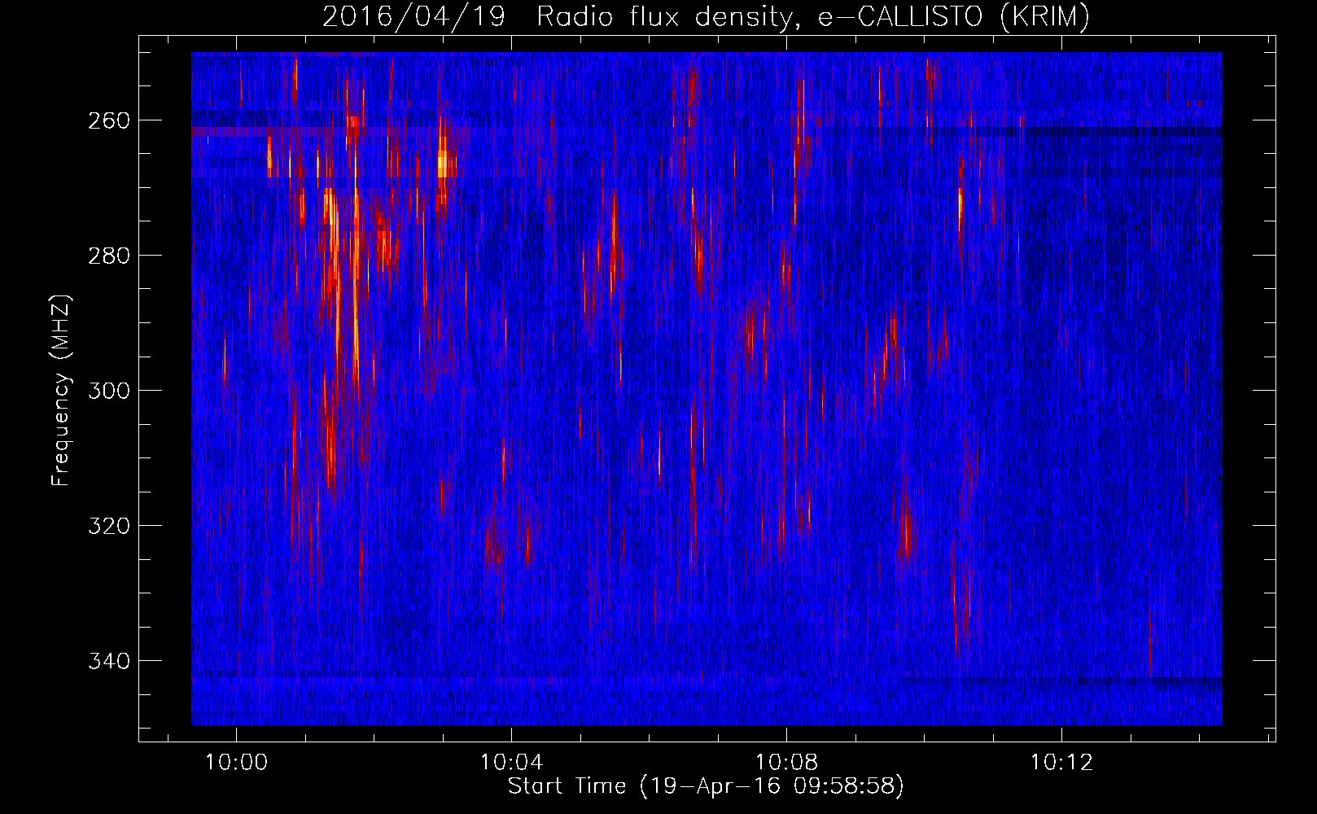This screenshot has width=1317, height=814.
Task: Click the 280 frequency tick label
Action: 108,256
